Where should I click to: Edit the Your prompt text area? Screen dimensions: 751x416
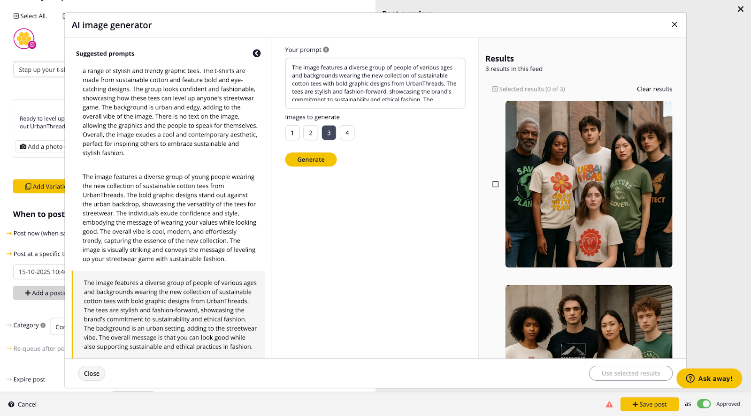click(x=375, y=83)
